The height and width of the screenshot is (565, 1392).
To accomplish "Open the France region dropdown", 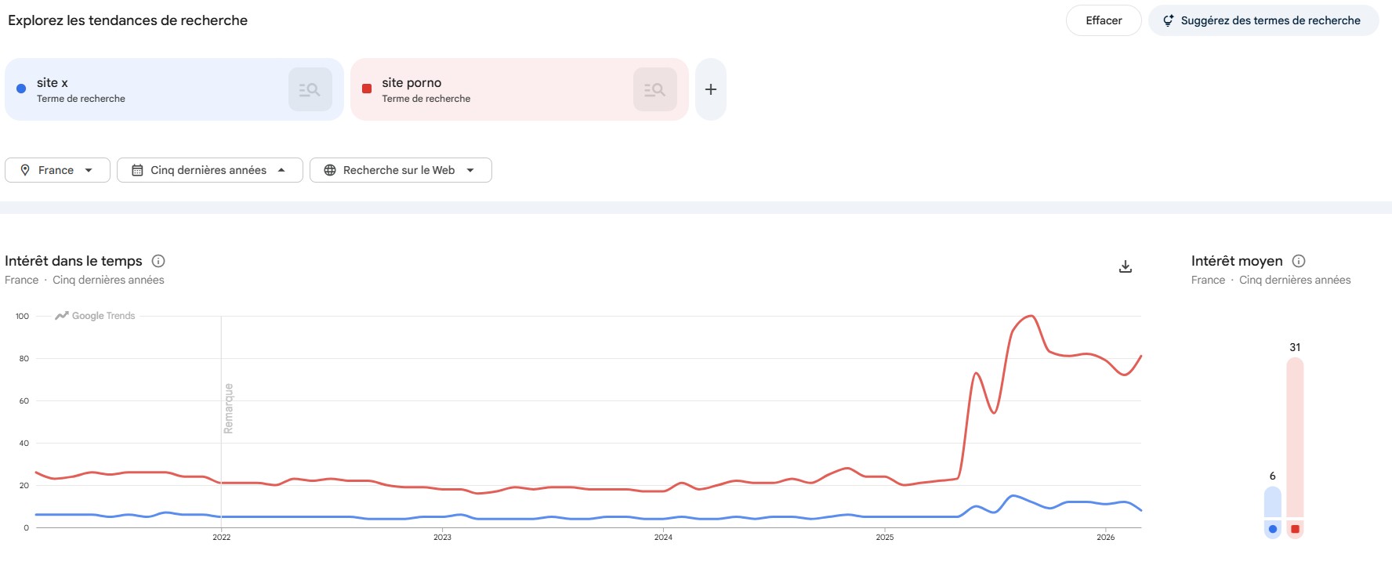I will tap(57, 170).
